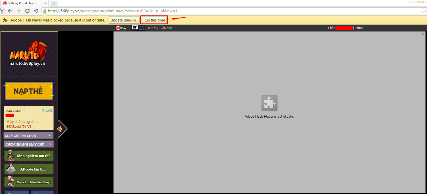
Task: Open the Tin tức link
Action: tap(151, 28)
